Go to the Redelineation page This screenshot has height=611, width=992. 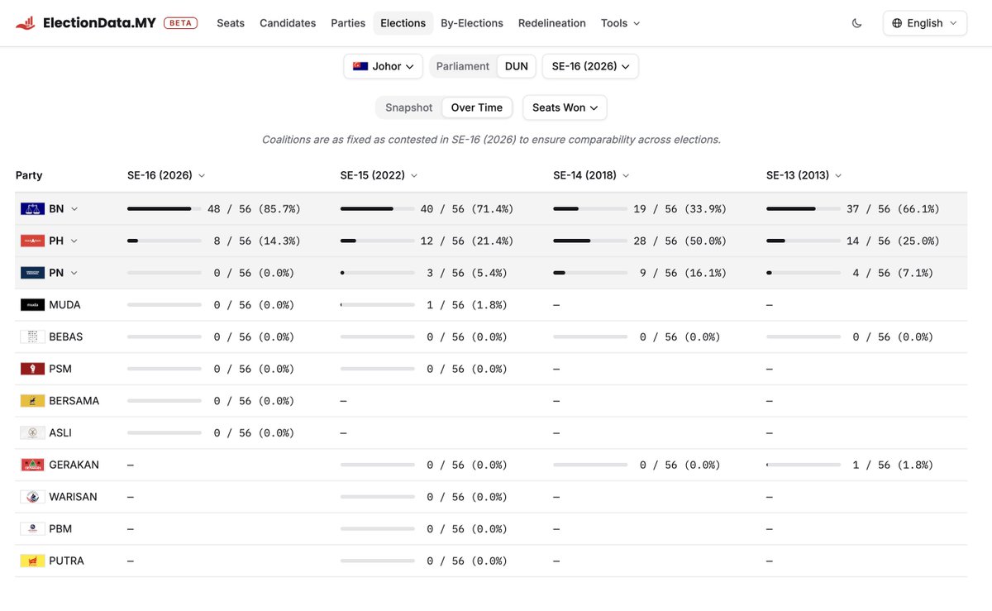tap(552, 23)
